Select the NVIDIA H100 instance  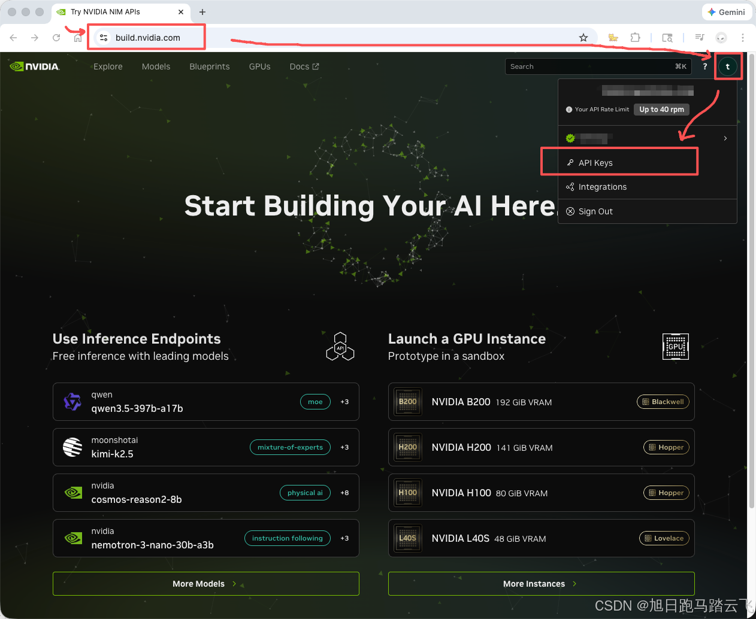(542, 493)
